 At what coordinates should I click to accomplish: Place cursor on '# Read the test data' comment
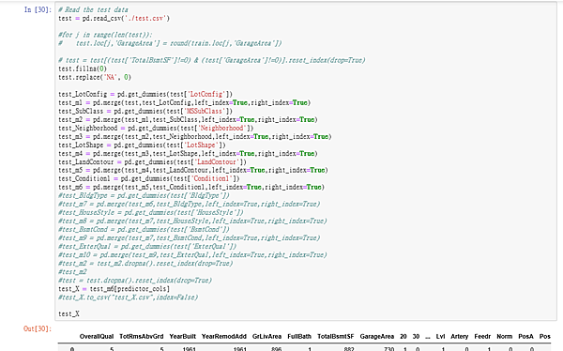[93, 9]
